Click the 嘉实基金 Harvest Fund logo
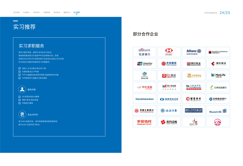 [218, 64]
